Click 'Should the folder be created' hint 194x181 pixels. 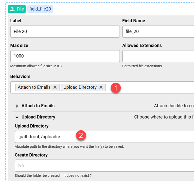tap(53, 175)
